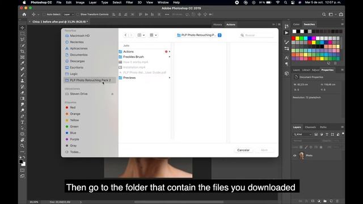Image resolution: width=363 pixels, height=204 pixels.
Task: Select the Frame tool
Action: 23,57
